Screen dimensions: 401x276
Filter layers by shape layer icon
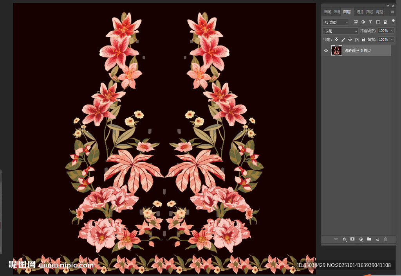coord(378,22)
